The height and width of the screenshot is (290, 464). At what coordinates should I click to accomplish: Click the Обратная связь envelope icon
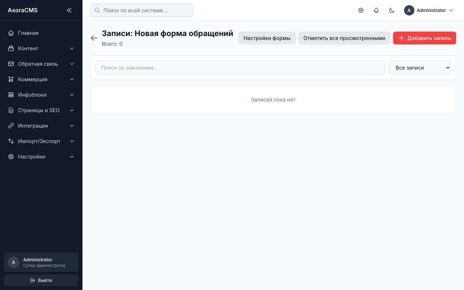(x=11, y=64)
